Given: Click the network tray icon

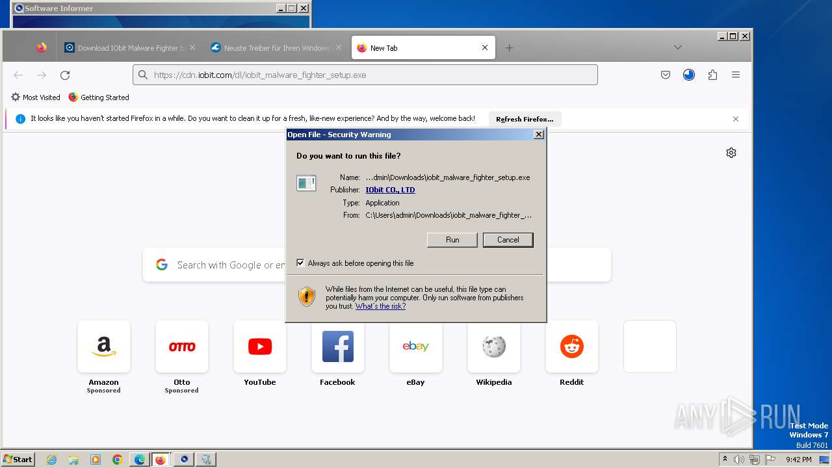Looking at the screenshot, I should point(755,460).
